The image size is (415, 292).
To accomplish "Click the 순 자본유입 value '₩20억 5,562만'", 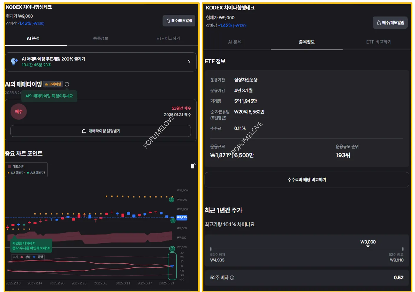I will tap(249, 112).
